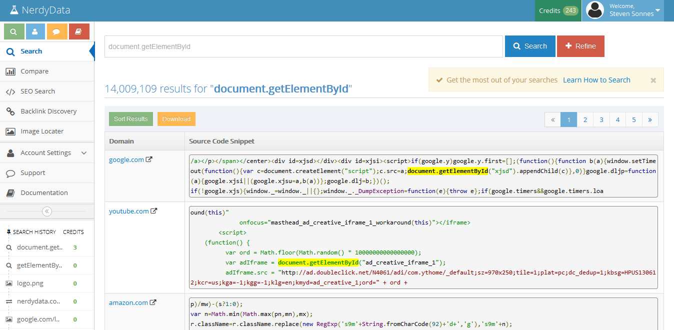Focus the search query input field
Image resolution: width=674 pixels, height=330 pixels.
303,46
